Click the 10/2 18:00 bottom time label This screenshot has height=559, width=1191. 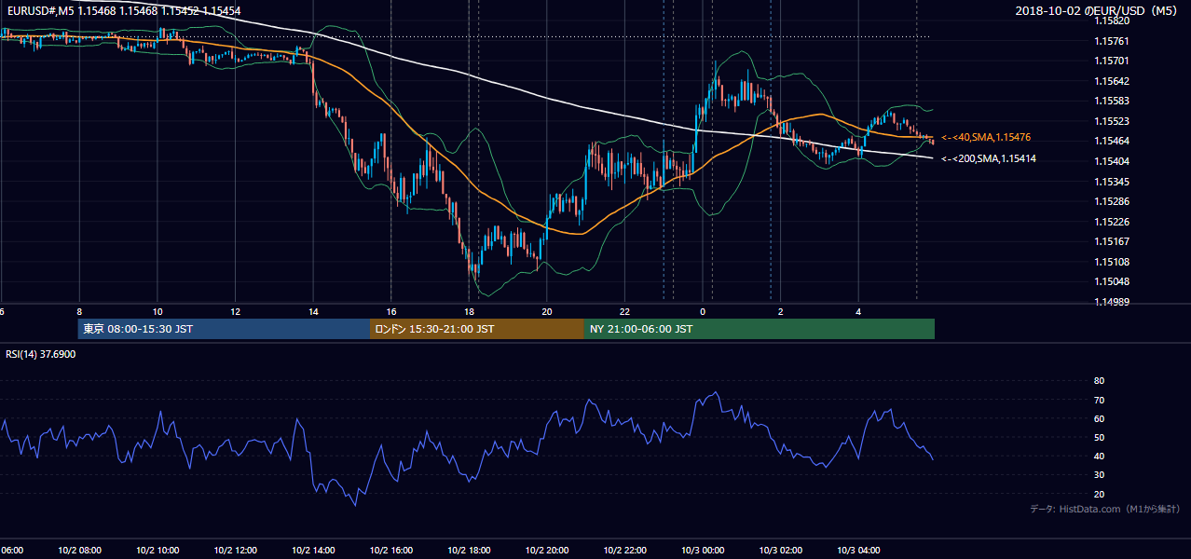[469, 551]
